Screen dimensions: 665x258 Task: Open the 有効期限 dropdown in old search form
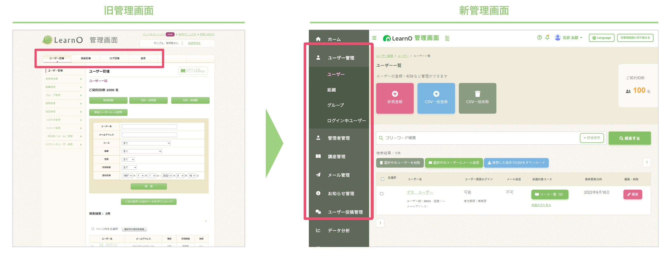click(129, 168)
